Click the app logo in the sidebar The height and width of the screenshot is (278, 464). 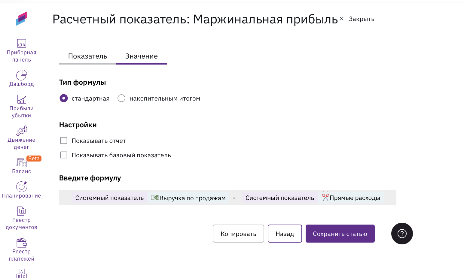click(x=21, y=19)
